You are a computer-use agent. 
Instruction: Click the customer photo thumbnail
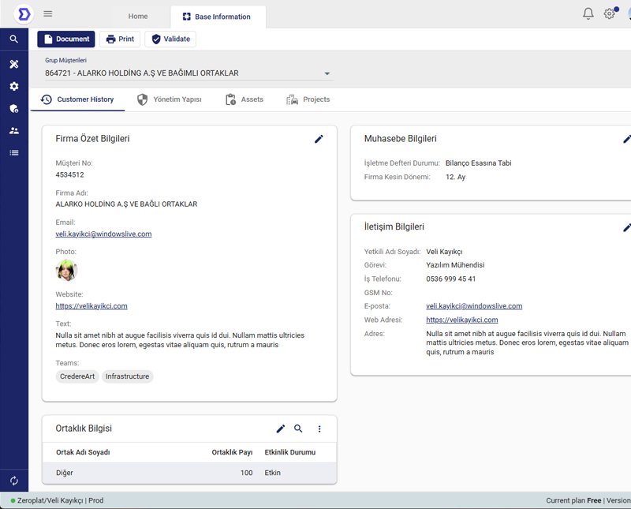pos(66,271)
